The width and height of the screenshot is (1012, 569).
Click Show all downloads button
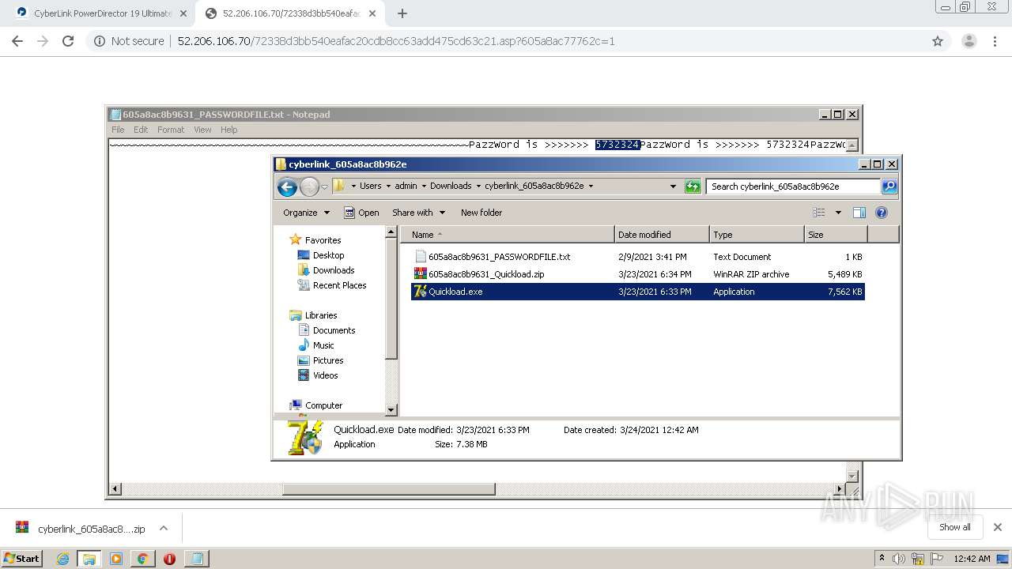(954, 527)
